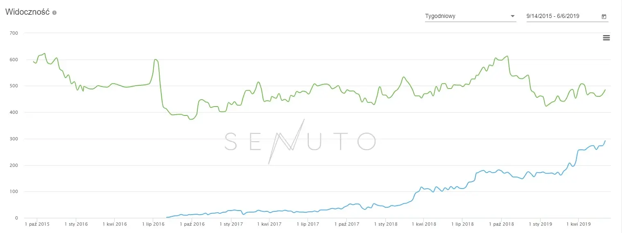Click the Widoczność chart title

27,12
